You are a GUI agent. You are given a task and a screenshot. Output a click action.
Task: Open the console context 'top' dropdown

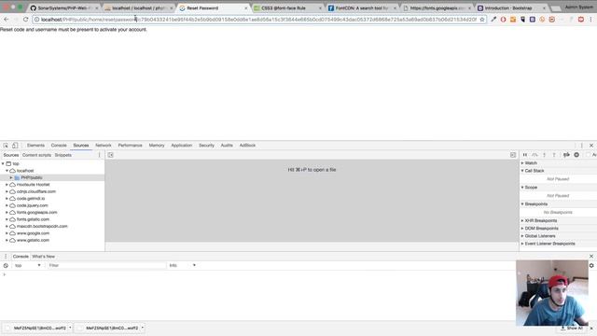click(x=27, y=265)
